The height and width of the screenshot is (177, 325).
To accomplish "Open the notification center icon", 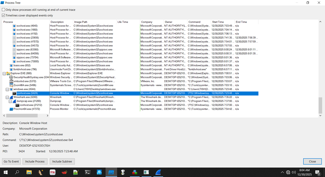I will pos(318,172).
